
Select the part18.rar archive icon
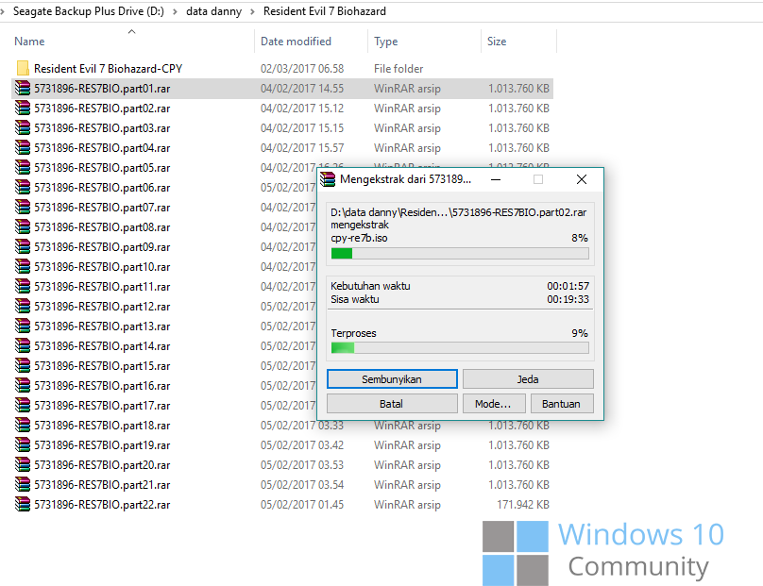23,425
